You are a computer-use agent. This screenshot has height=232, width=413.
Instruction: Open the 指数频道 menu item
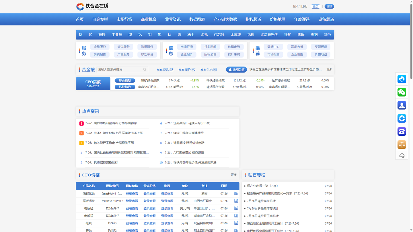pos(253,19)
